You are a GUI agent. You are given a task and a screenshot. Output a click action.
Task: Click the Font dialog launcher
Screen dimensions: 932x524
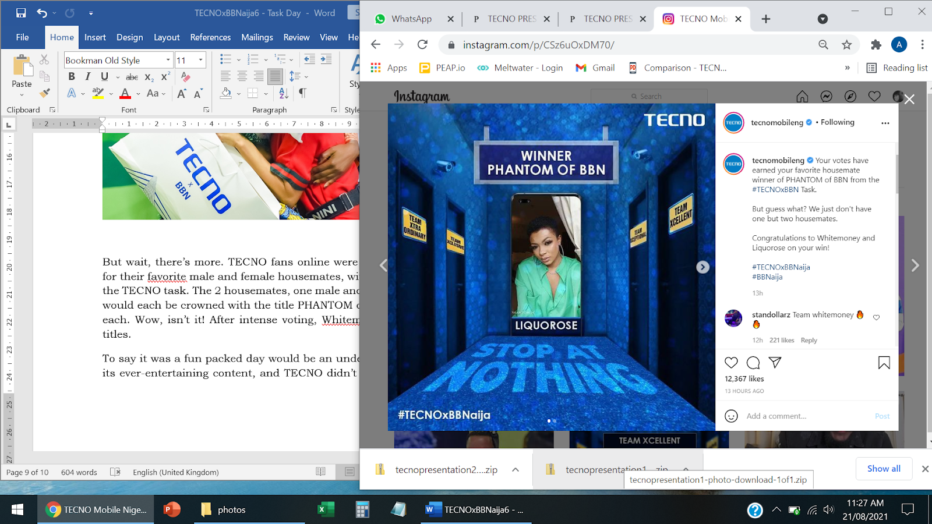(206, 109)
